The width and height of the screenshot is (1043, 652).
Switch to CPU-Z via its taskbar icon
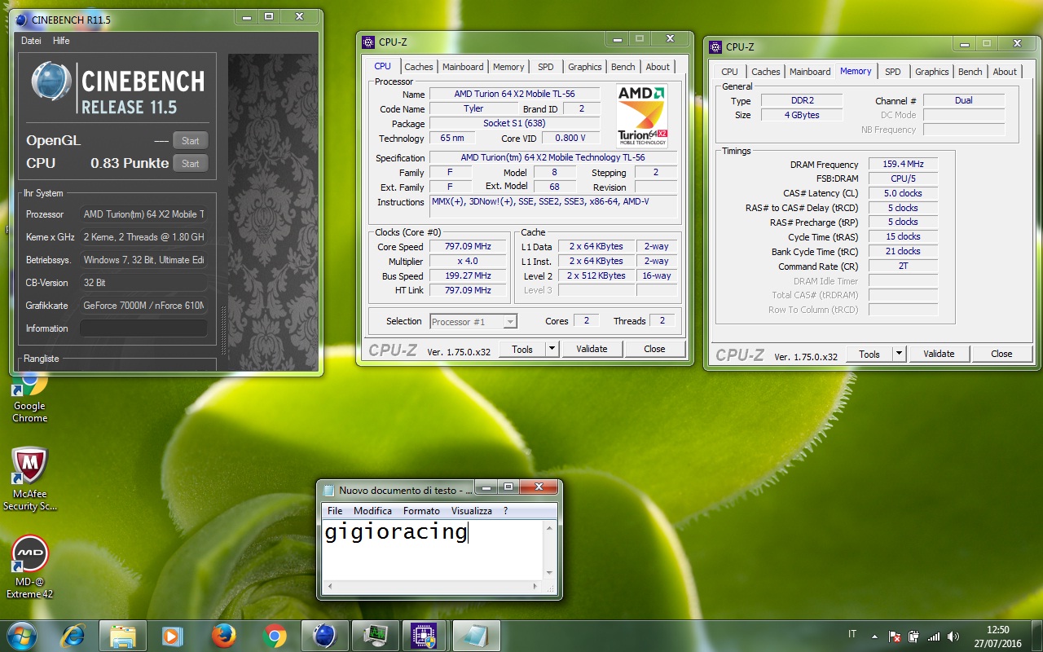[x=425, y=636]
